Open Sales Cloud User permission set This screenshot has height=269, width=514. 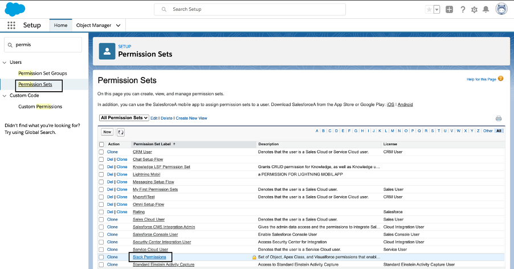click(x=149, y=219)
